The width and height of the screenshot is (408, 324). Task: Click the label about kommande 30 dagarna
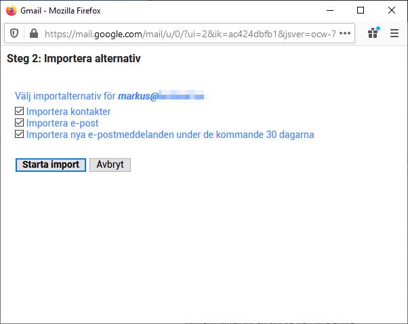point(170,135)
